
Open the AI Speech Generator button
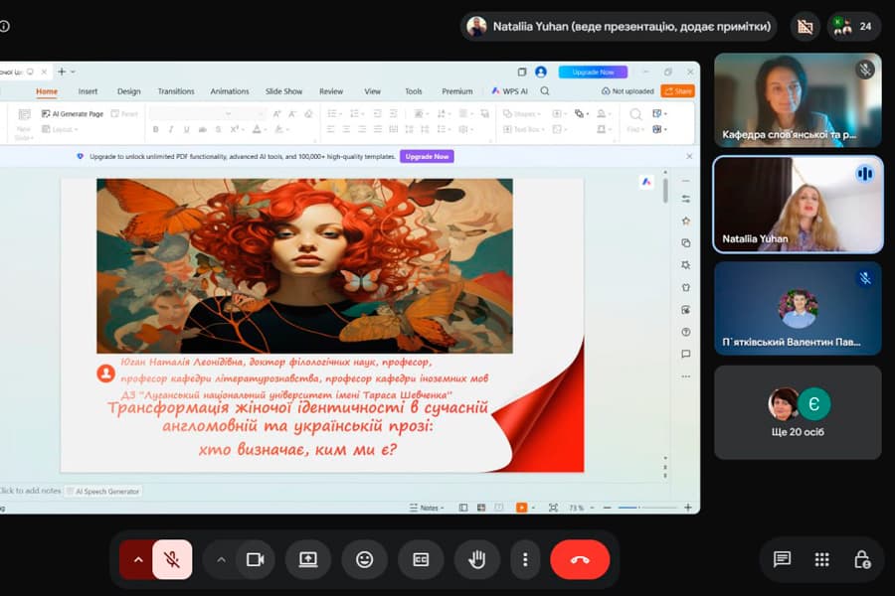click(x=103, y=491)
